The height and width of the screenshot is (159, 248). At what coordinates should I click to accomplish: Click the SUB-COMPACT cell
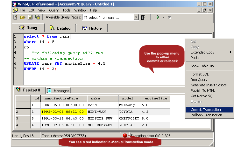[103, 125]
